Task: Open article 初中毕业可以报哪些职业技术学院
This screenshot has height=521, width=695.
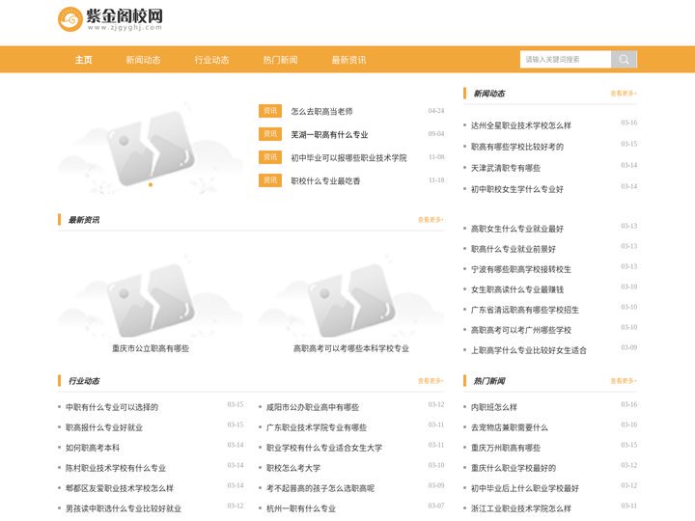Action: [x=348, y=157]
